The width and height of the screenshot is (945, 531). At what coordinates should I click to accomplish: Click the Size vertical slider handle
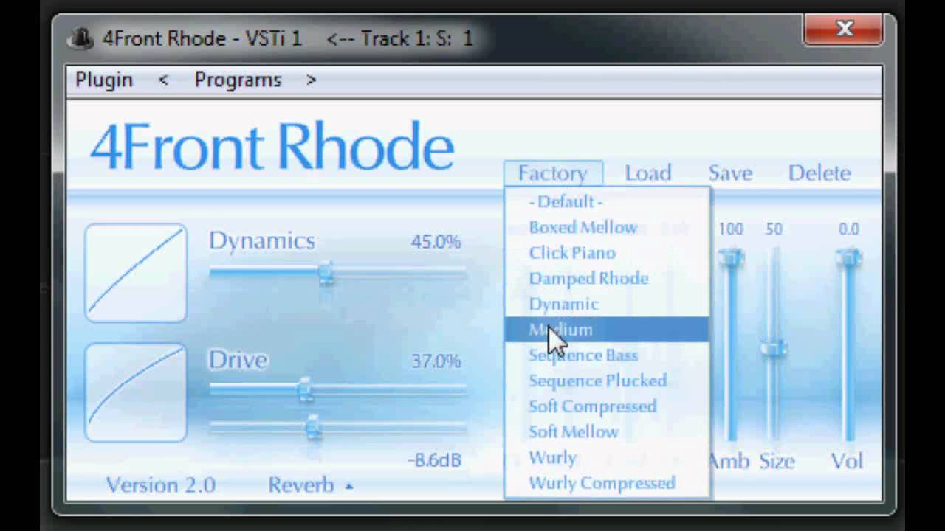pyautogui.click(x=774, y=347)
